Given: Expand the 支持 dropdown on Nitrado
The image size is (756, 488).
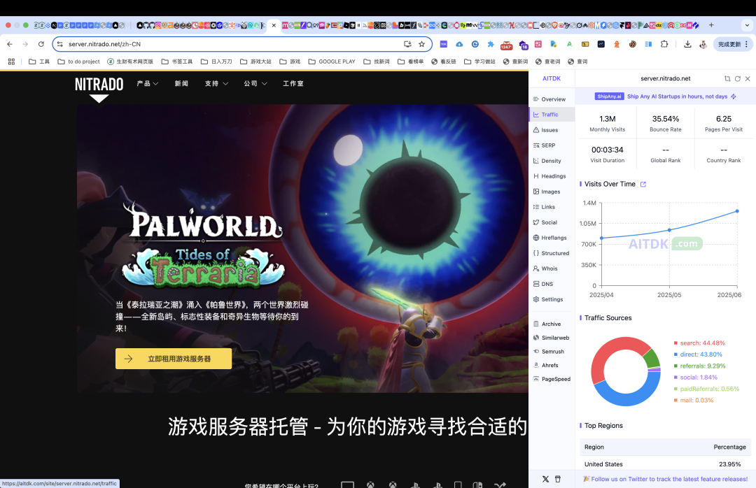Looking at the screenshot, I should coord(216,84).
